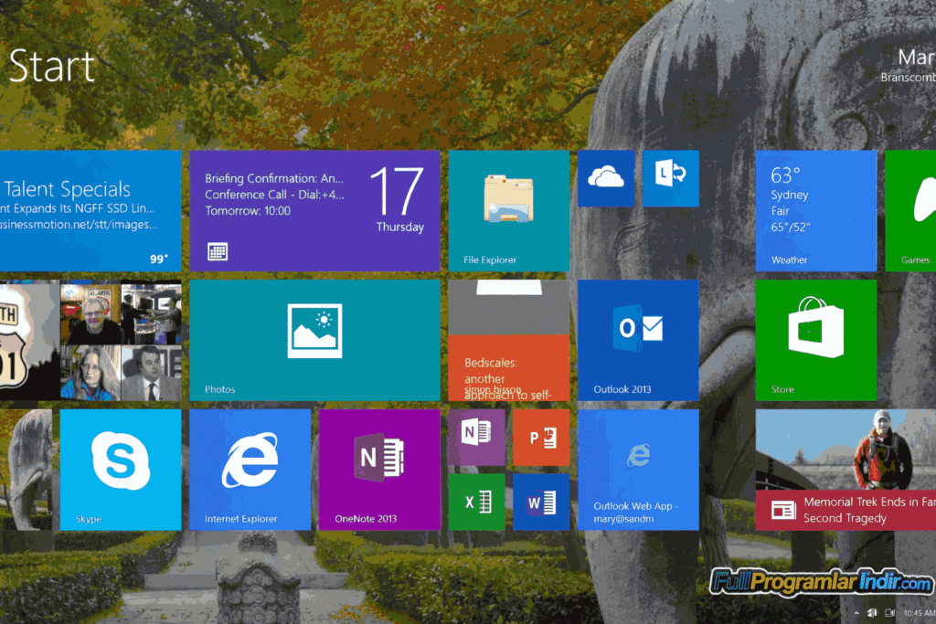The width and height of the screenshot is (936, 624).
Task: Launch OneNote 2013
Action: (379, 469)
